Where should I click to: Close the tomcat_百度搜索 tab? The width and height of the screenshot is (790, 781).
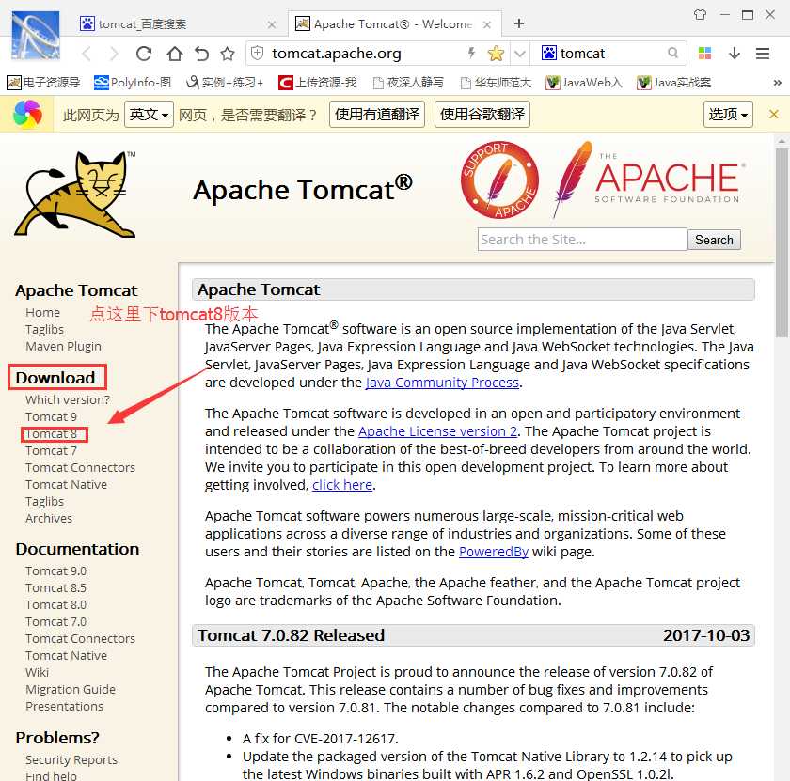point(272,24)
